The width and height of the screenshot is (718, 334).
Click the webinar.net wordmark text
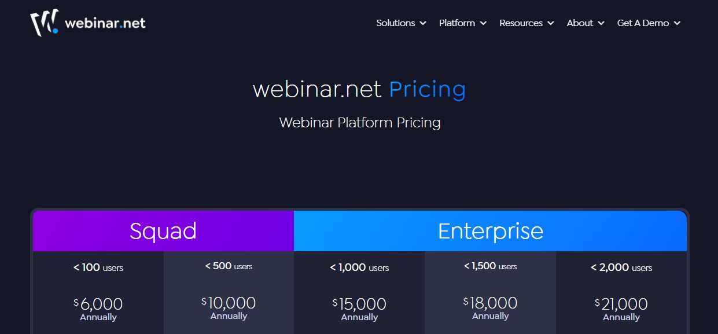[105, 23]
